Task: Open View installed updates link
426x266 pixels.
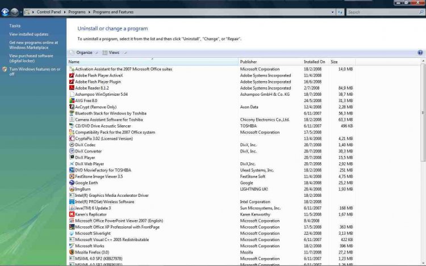Action: (x=29, y=34)
